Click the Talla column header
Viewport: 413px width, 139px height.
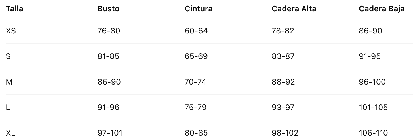pos(14,9)
